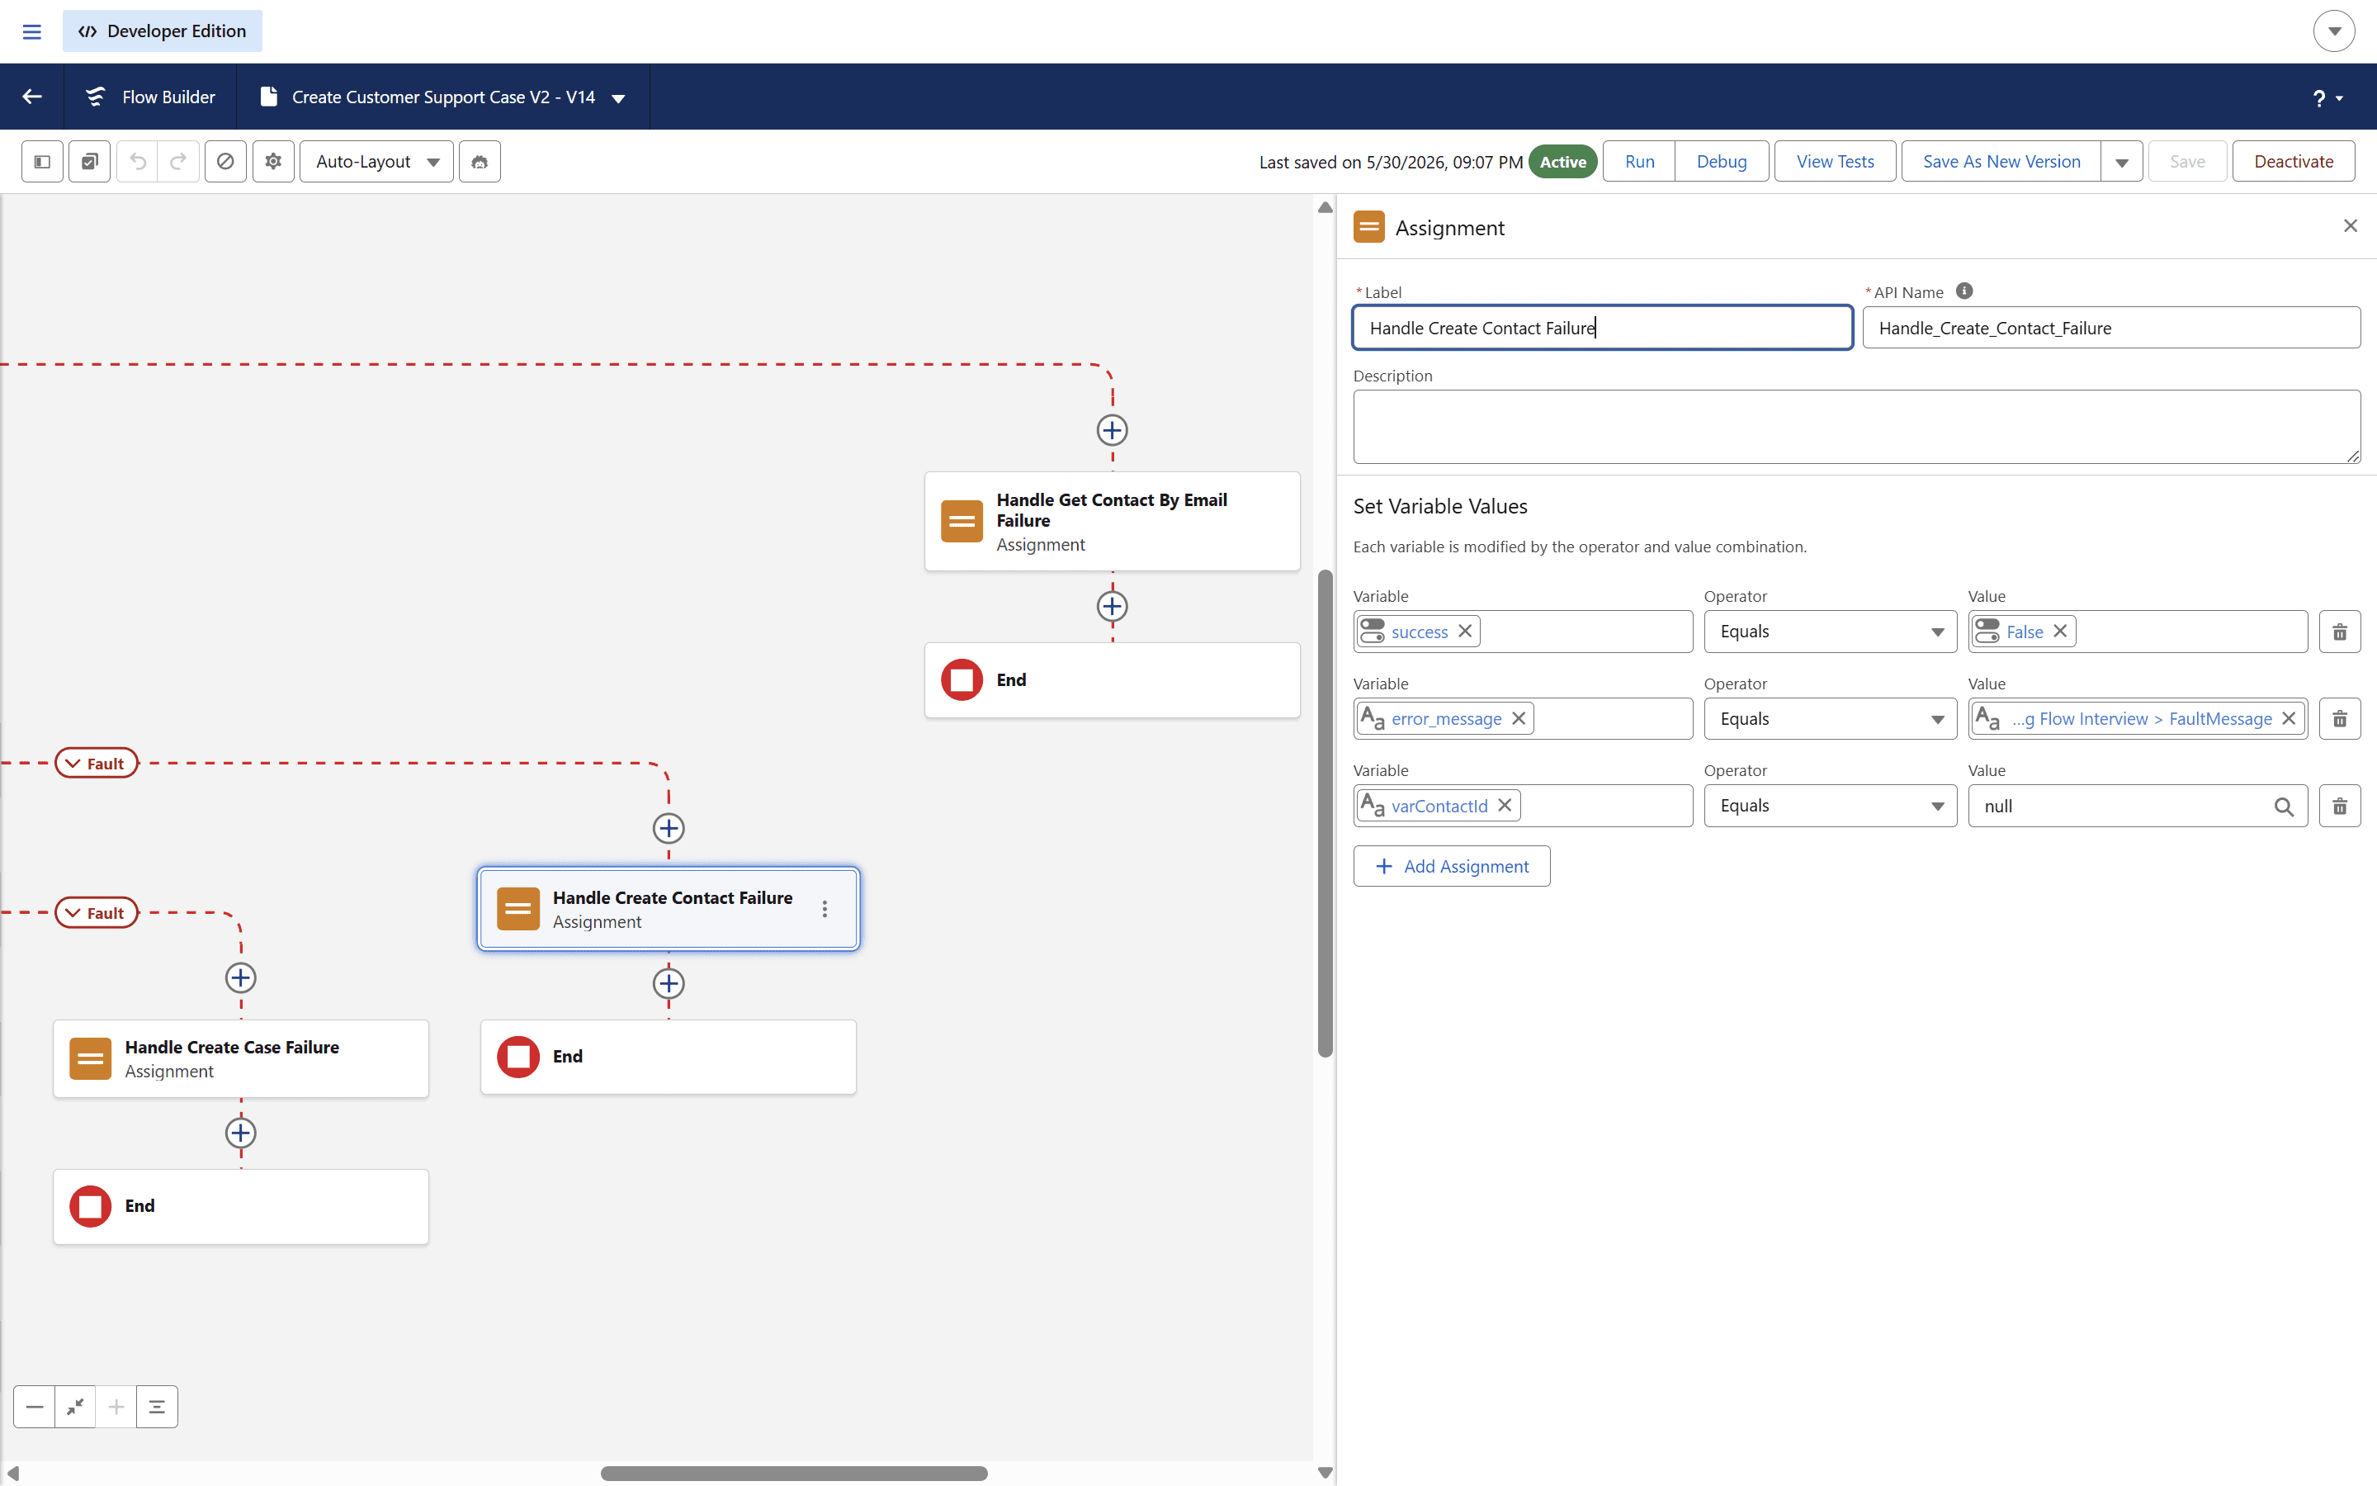Image resolution: width=2377 pixels, height=1486 pixels.
Task: Expand the Save As New Version arrow
Action: point(2122,161)
